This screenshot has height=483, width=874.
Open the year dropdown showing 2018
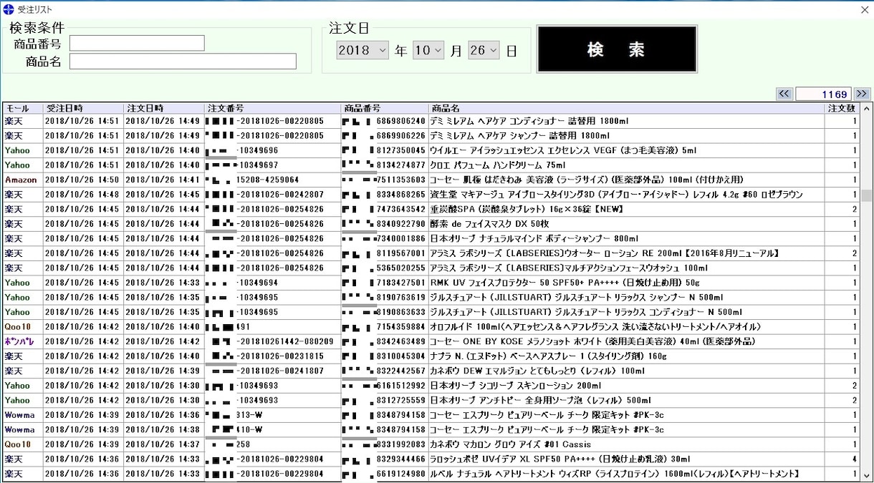click(362, 50)
